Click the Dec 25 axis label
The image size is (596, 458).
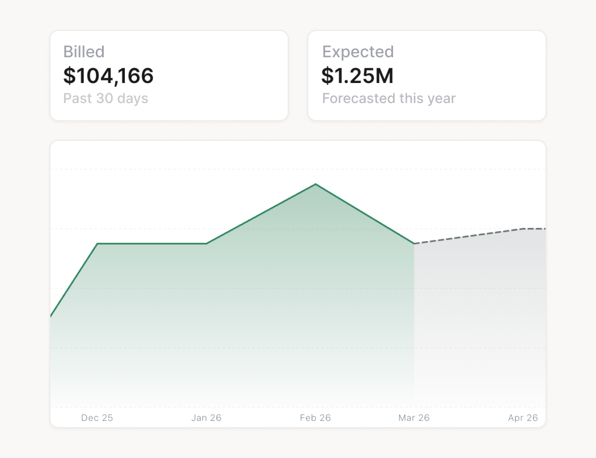pyautogui.click(x=97, y=418)
